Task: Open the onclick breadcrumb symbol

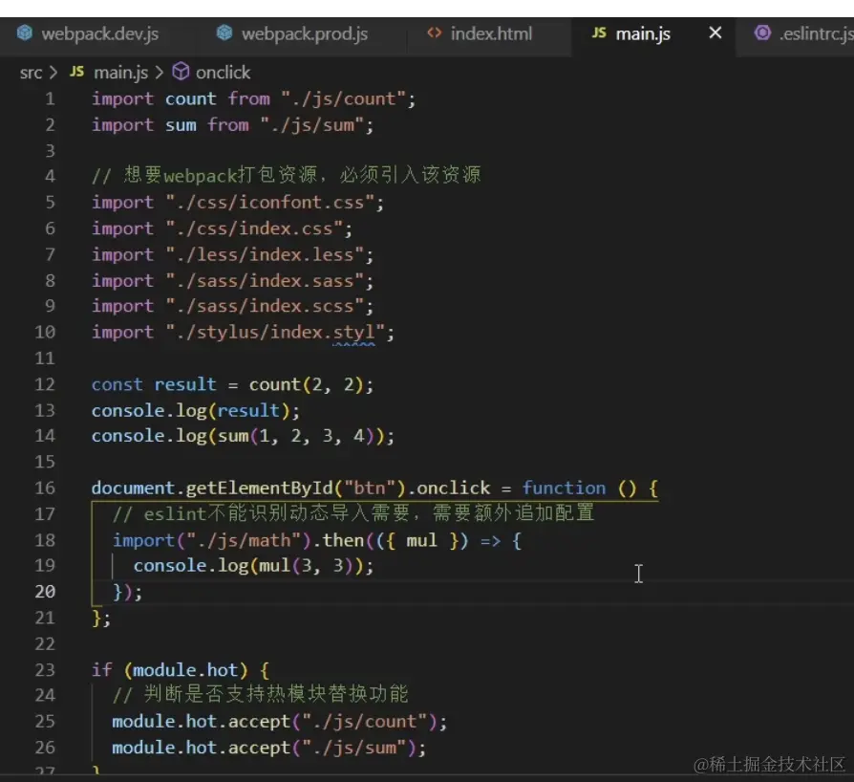Action: point(223,73)
